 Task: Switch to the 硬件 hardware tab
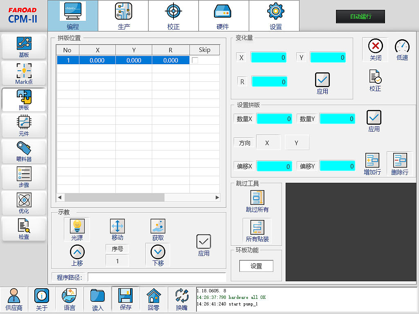pos(224,16)
